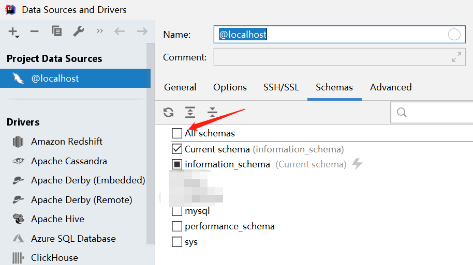The width and height of the screenshot is (473, 265).
Task: Open the SSH/SSL tab
Action: (x=281, y=87)
